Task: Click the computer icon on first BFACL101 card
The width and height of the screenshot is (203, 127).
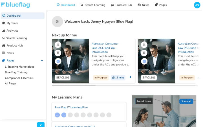Action: 58,45
